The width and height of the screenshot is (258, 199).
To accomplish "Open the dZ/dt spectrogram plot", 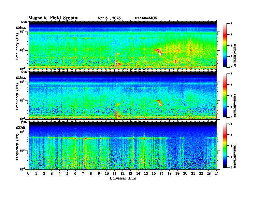I will tap(122, 145).
